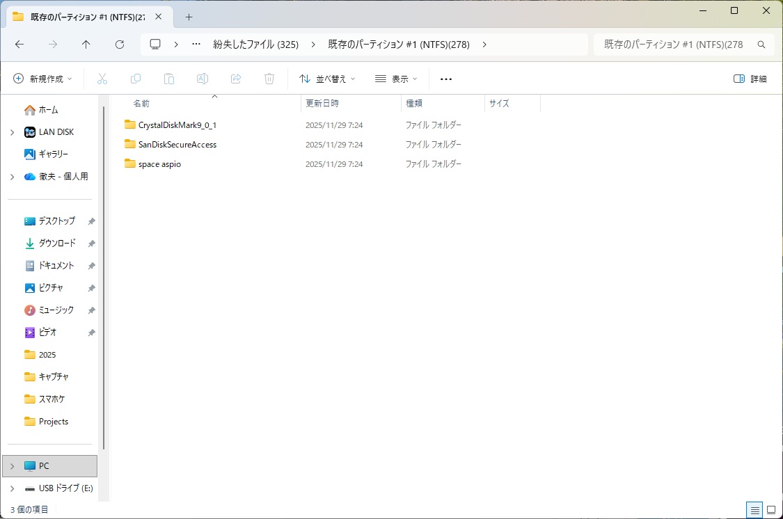Click the Rename icon in toolbar

203,79
